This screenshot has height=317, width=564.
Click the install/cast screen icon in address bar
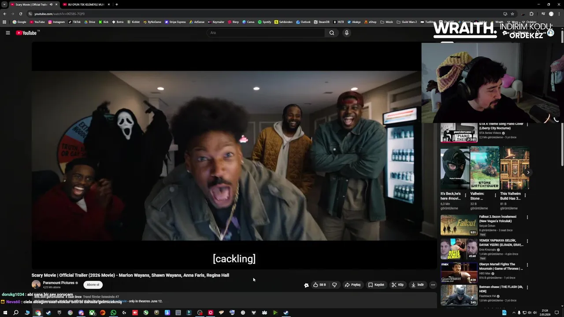505,14
